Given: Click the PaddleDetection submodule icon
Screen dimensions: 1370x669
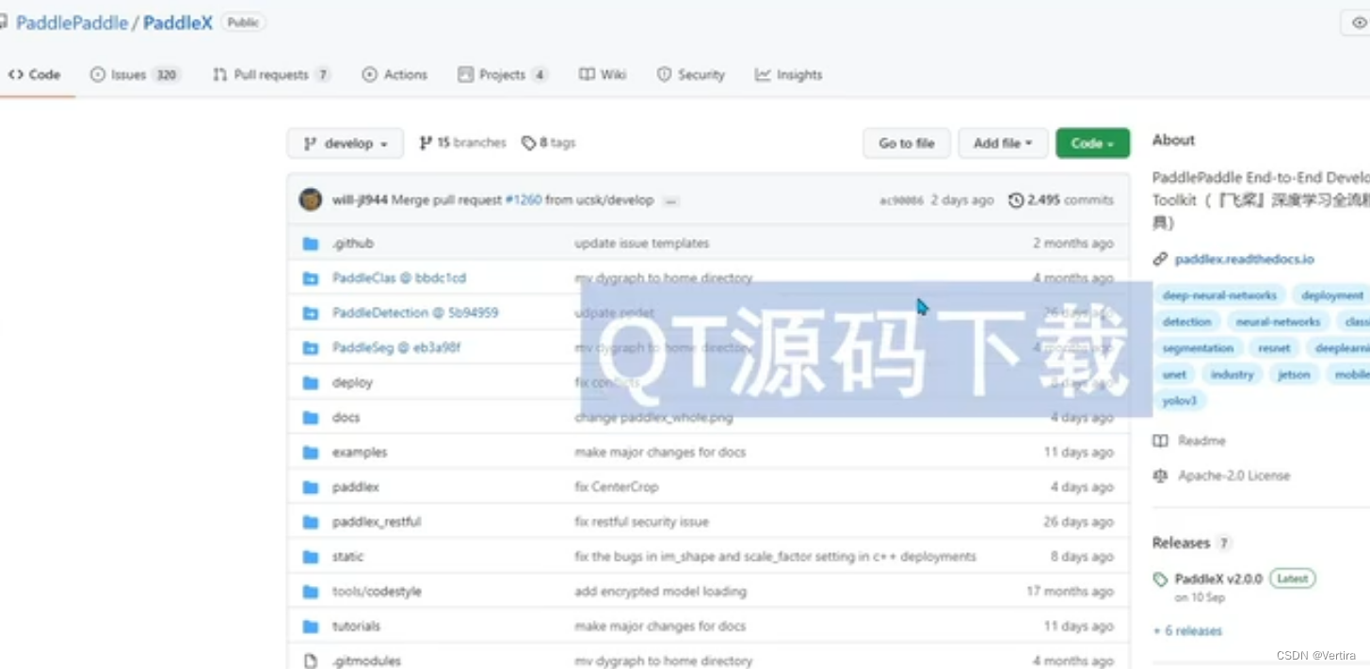Looking at the screenshot, I should point(311,313).
